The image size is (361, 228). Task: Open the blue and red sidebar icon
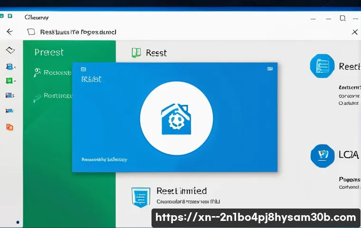(x=9, y=95)
